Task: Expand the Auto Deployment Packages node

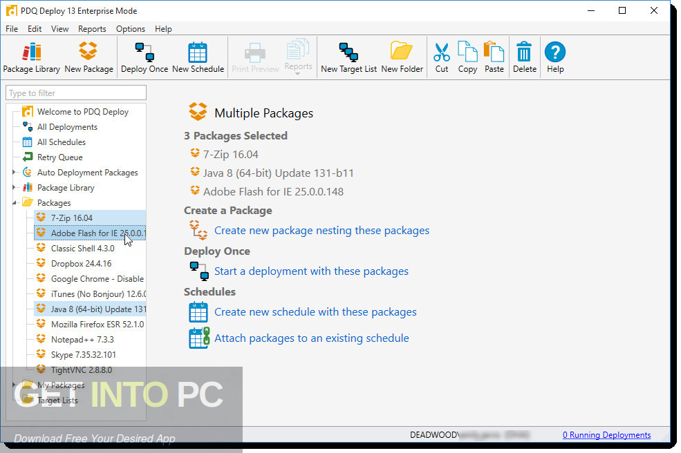Action: (x=14, y=172)
